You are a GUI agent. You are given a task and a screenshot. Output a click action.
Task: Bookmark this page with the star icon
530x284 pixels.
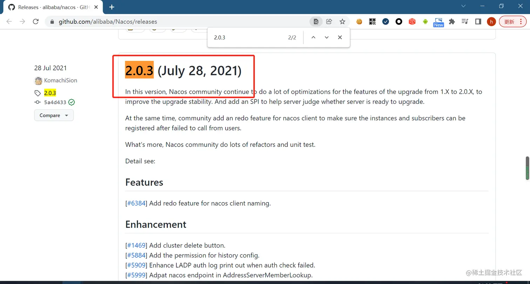click(x=342, y=21)
